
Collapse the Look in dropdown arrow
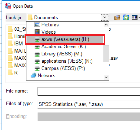[x=105, y=17]
